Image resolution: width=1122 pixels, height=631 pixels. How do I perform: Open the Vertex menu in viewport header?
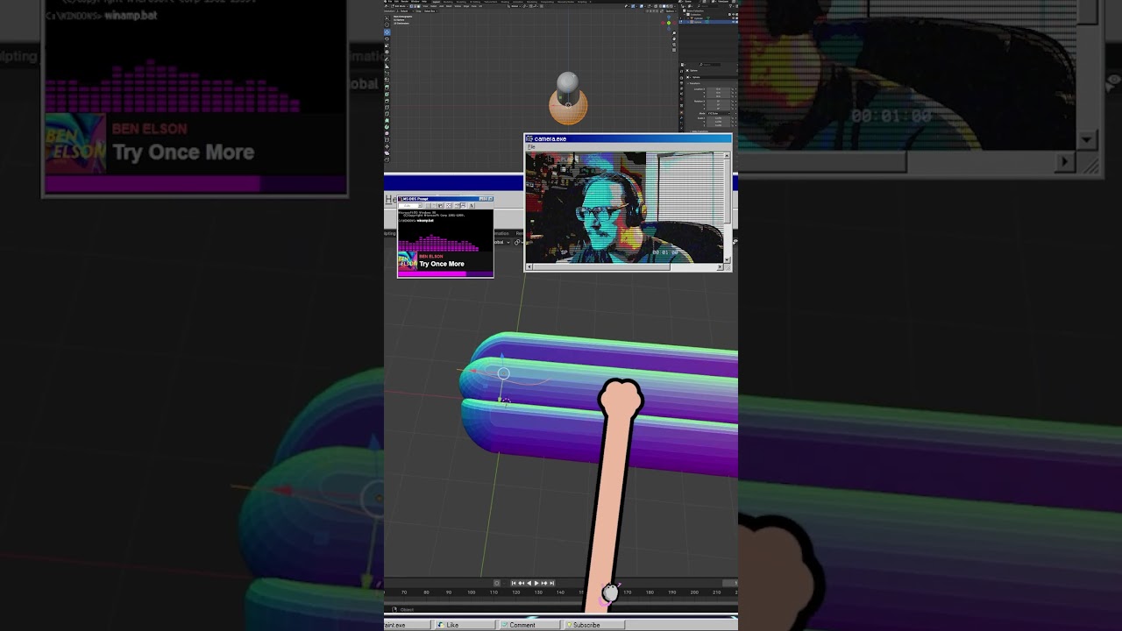(x=457, y=6)
